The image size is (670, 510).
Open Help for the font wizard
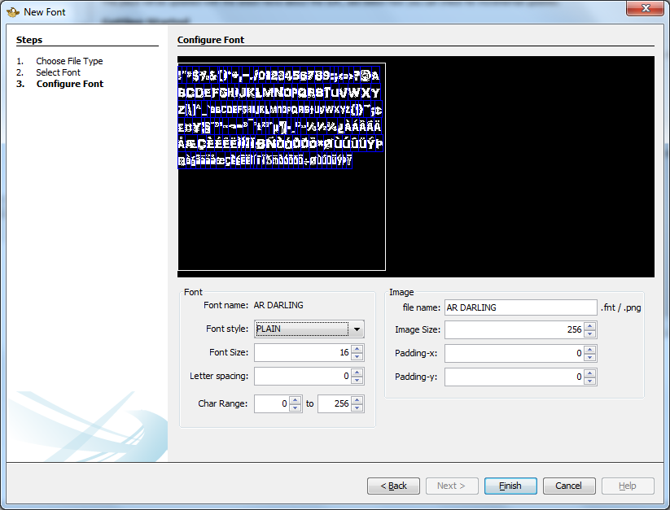point(628,486)
